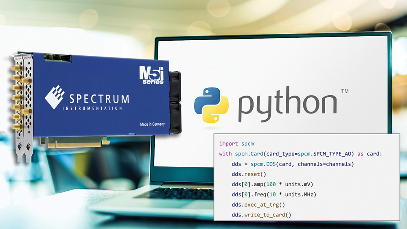This screenshot has width=407, height=229.
Task: Click the "Made in Germany" label
Action: pos(152,124)
